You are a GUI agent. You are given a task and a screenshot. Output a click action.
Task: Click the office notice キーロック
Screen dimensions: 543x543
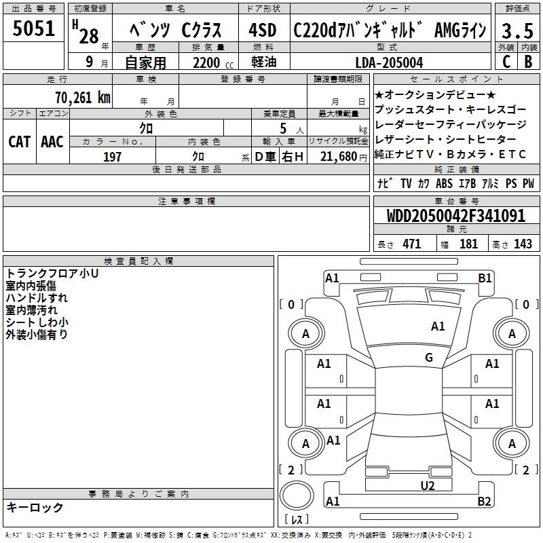35,507
